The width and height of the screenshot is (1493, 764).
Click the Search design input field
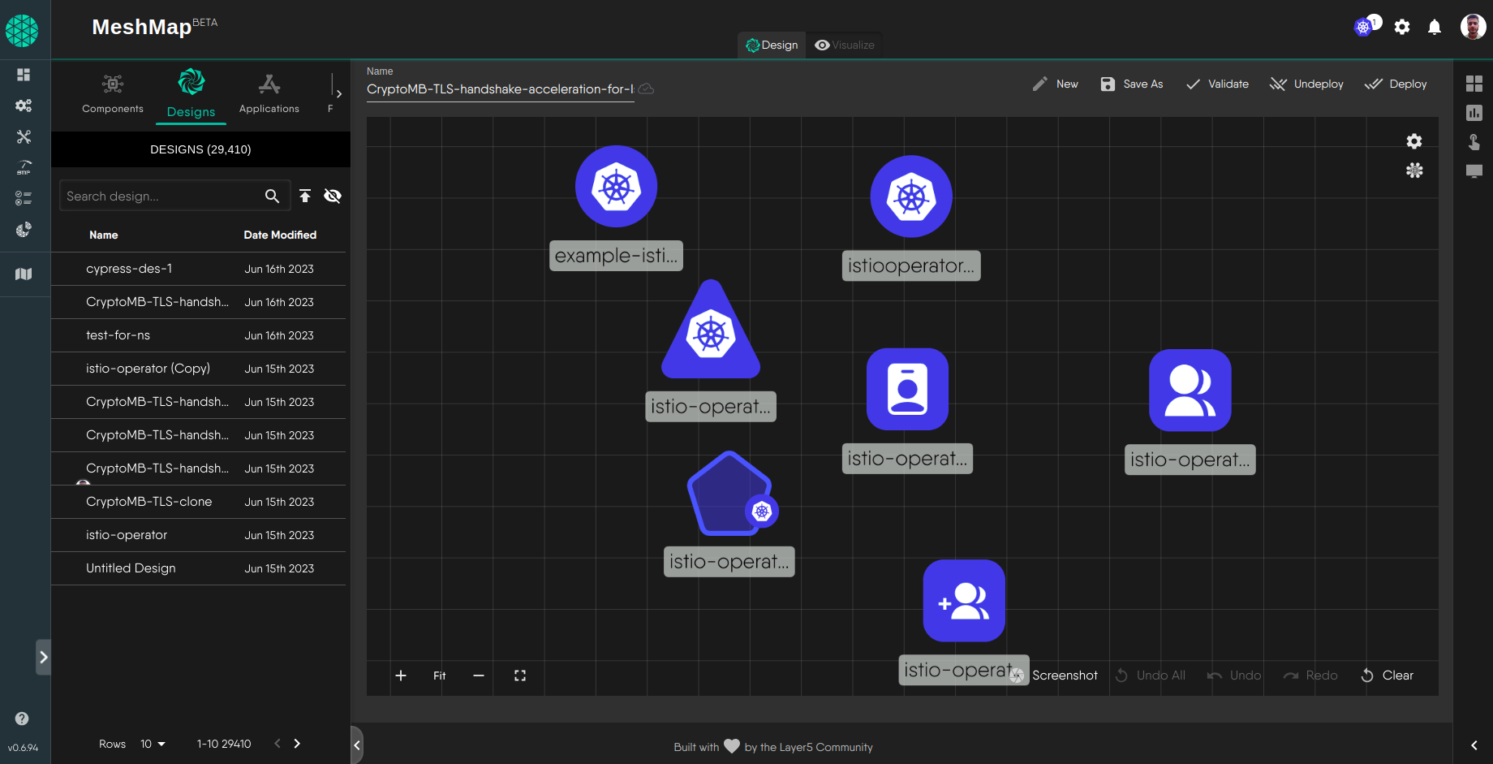(x=161, y=196)
